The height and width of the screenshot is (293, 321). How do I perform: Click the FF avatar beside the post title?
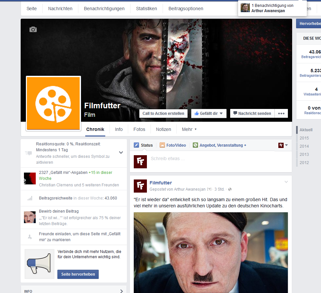(x=140, y=186)
